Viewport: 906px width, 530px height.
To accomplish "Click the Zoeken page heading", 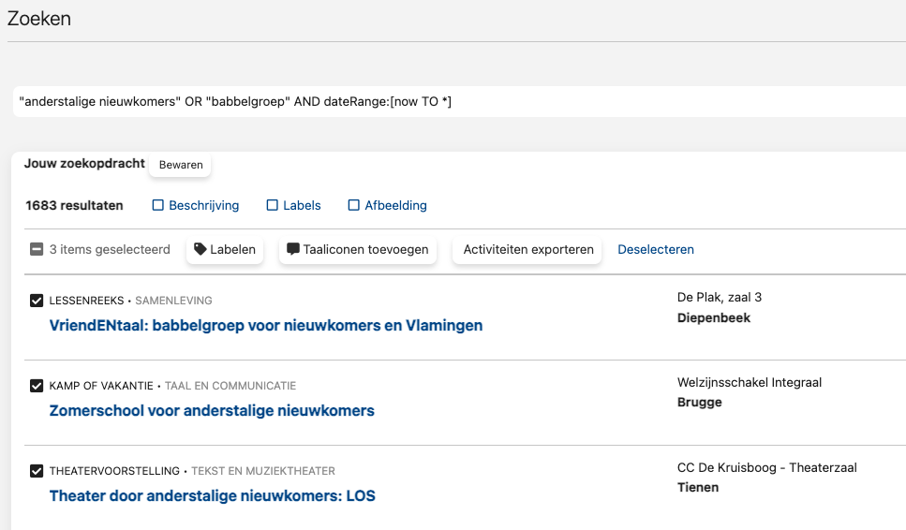I will pos(38,19).
